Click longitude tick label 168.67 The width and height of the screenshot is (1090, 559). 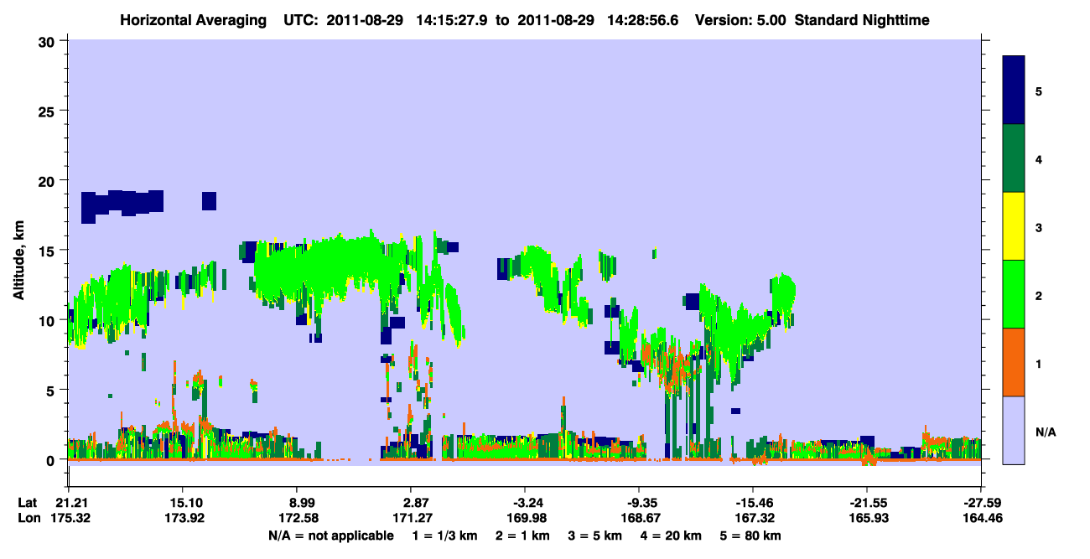click(639, 519)
